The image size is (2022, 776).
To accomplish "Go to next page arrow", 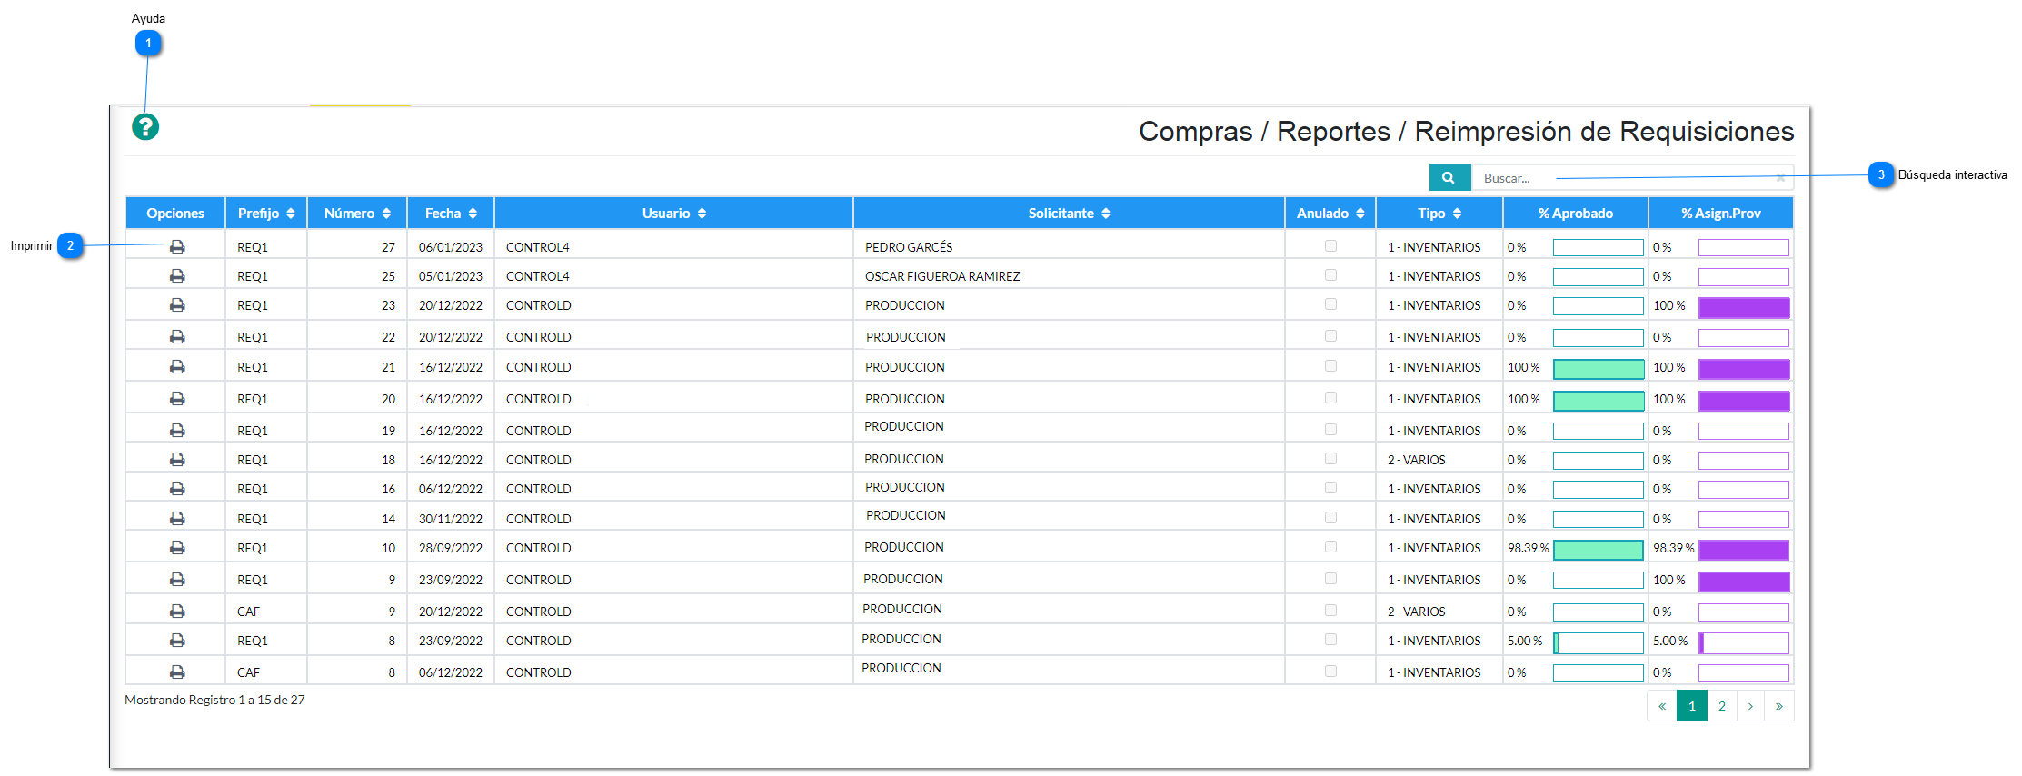I will click(1750, 706).
